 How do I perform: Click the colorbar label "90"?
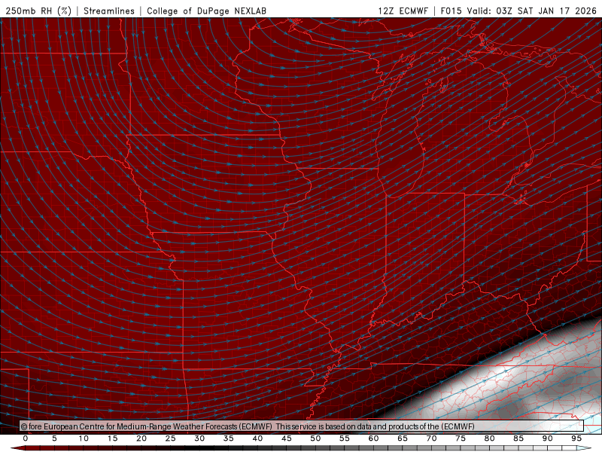click(x=548, y=438)
